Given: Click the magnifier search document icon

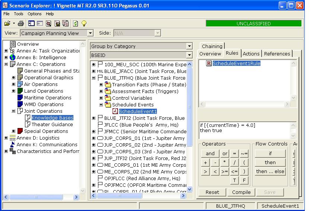Looking at the screenshot, I should (x=48, y=23).
